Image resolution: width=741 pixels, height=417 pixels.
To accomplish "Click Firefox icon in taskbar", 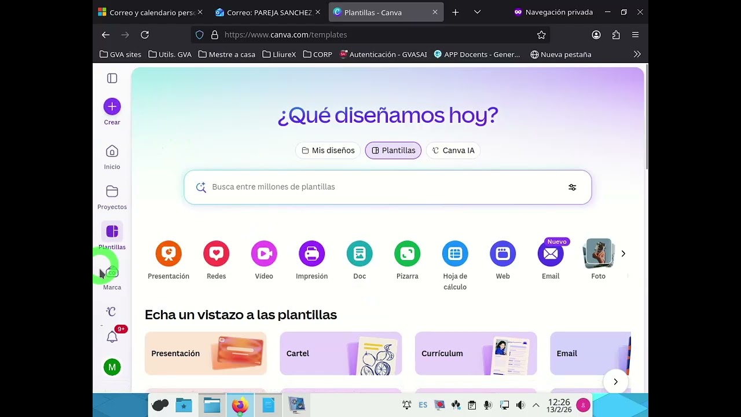I will (240, 405).
